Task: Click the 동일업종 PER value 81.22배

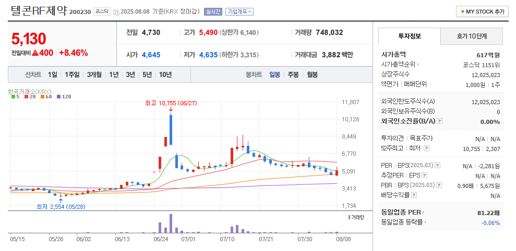Action: tap(489, 213)
